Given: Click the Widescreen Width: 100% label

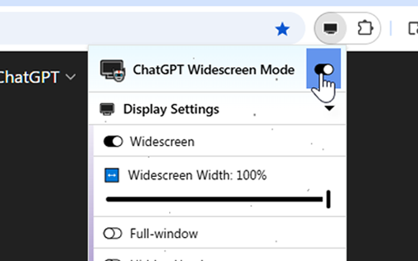Looking at the screenshot, I should click(x=197, y=175).
